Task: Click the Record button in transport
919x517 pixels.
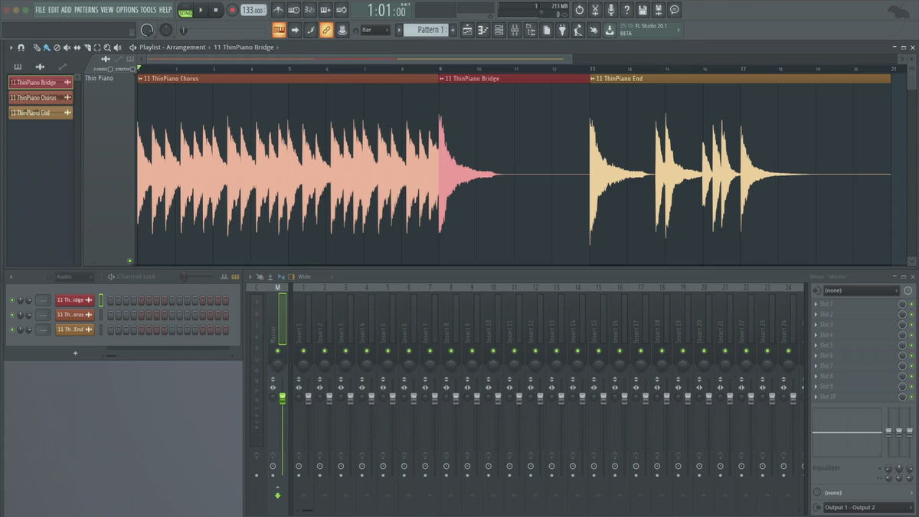Action: click(232, 10)
